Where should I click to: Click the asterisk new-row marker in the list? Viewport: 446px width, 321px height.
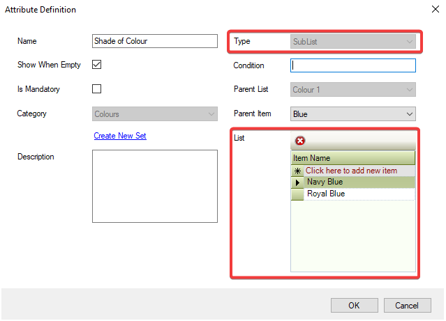[297, 171]
